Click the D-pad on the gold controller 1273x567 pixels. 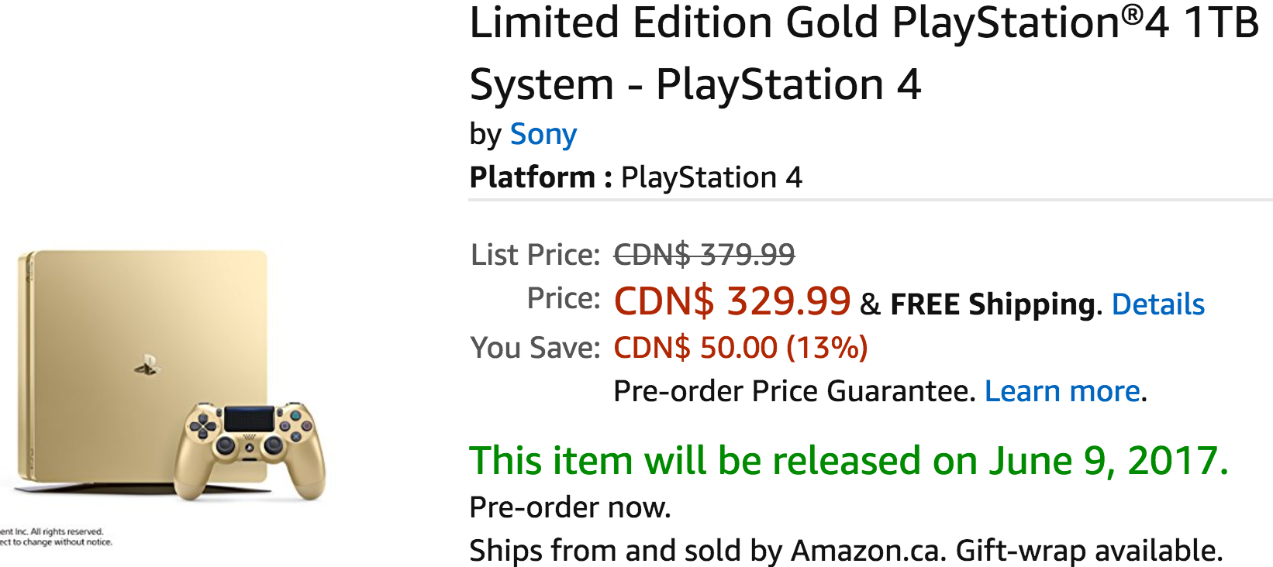(204, 425)
